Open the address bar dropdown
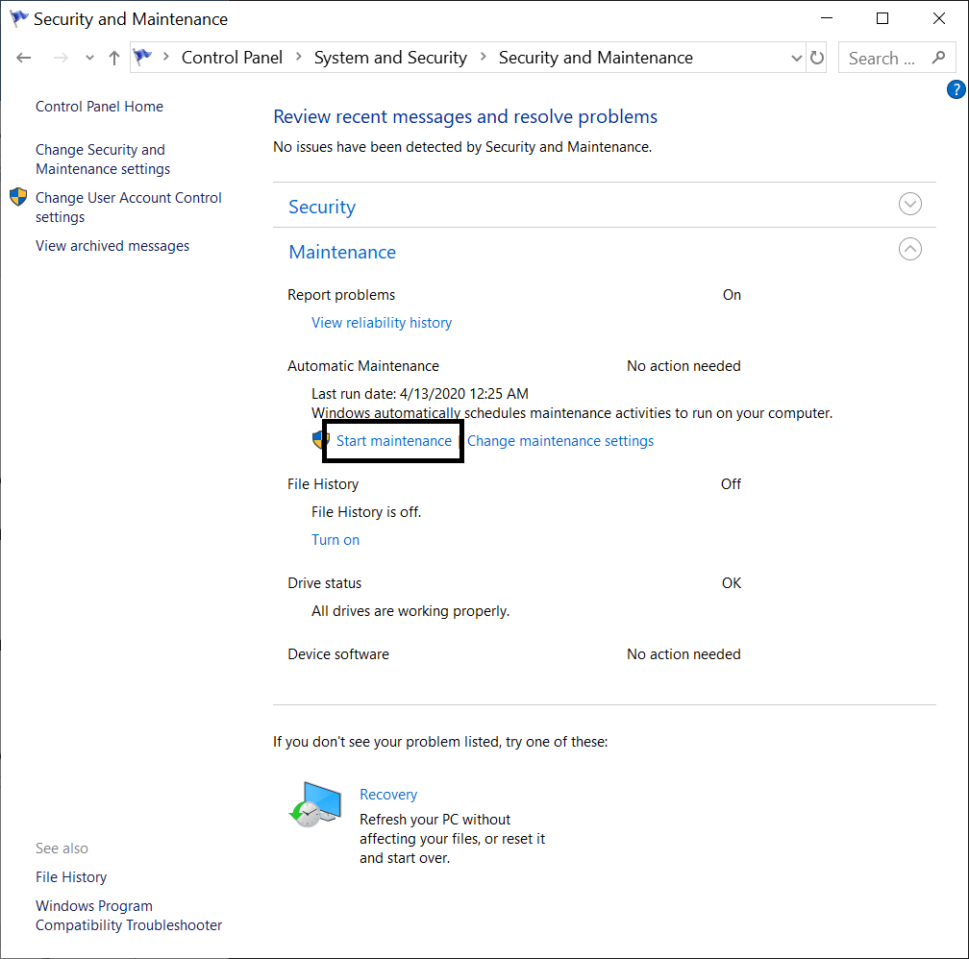Image resolution: width=969 pixels, height=959 pixels. click(796, 58)
